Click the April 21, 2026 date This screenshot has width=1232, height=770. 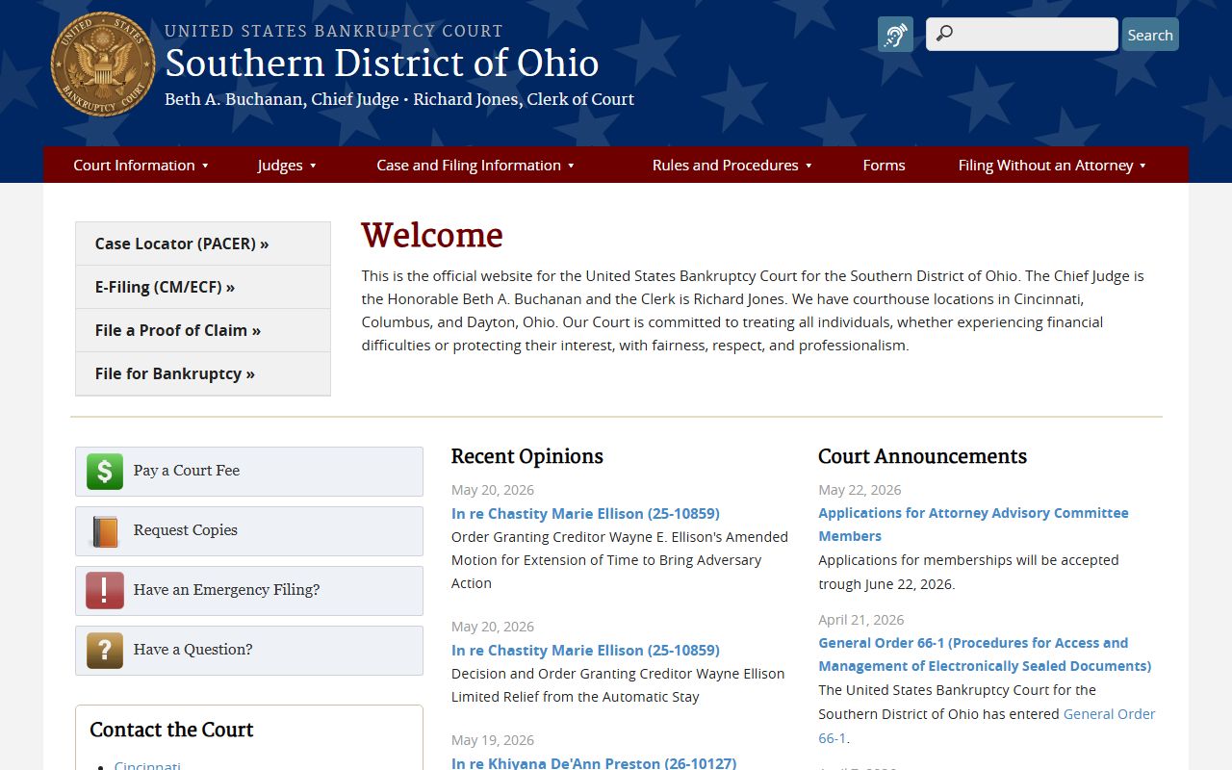861,620
